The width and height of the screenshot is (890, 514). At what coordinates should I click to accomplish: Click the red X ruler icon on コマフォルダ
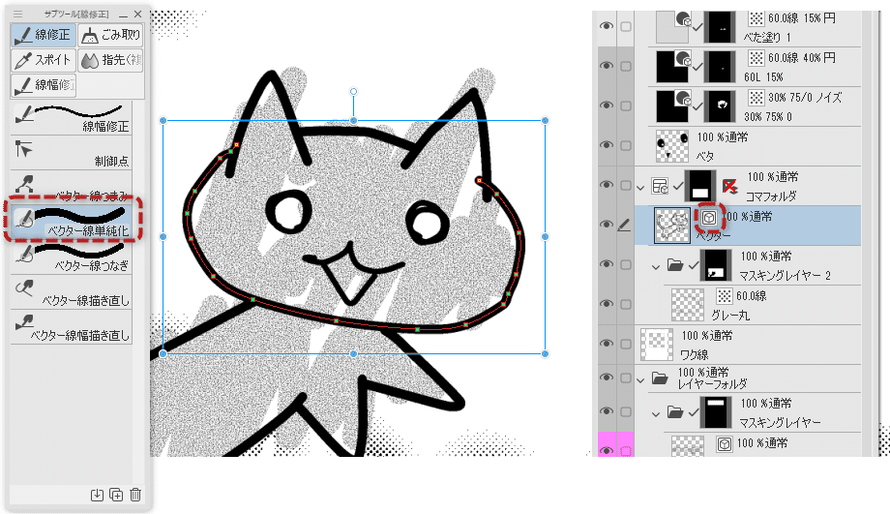tap(729, 186)
